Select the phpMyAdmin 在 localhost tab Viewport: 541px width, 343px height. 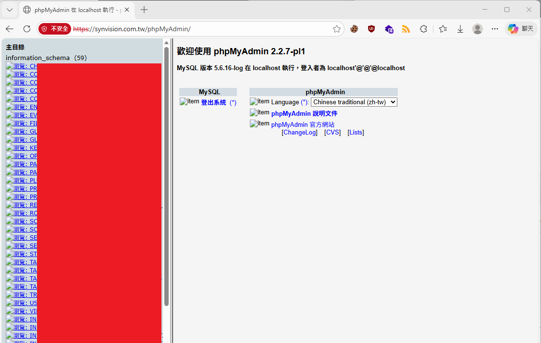point(76,10)
